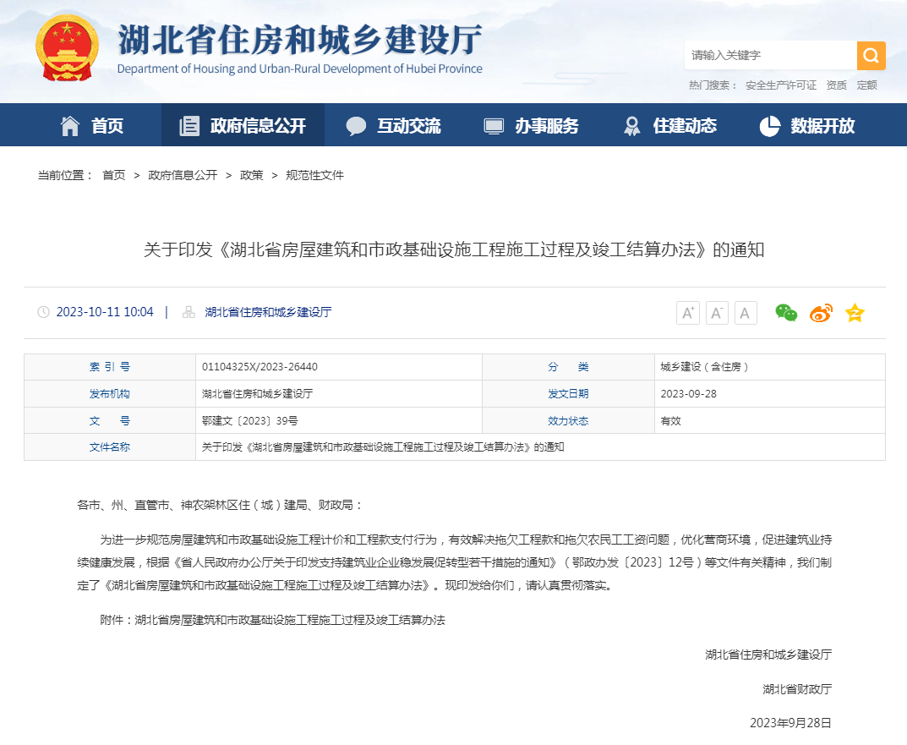Select issue date 2023-09-28 cell
Viewport: 907px width, 745px height.
(x=770, y=393)
